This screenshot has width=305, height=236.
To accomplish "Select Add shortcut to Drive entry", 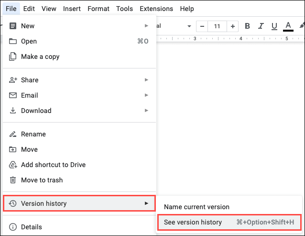I will (79, 165).
